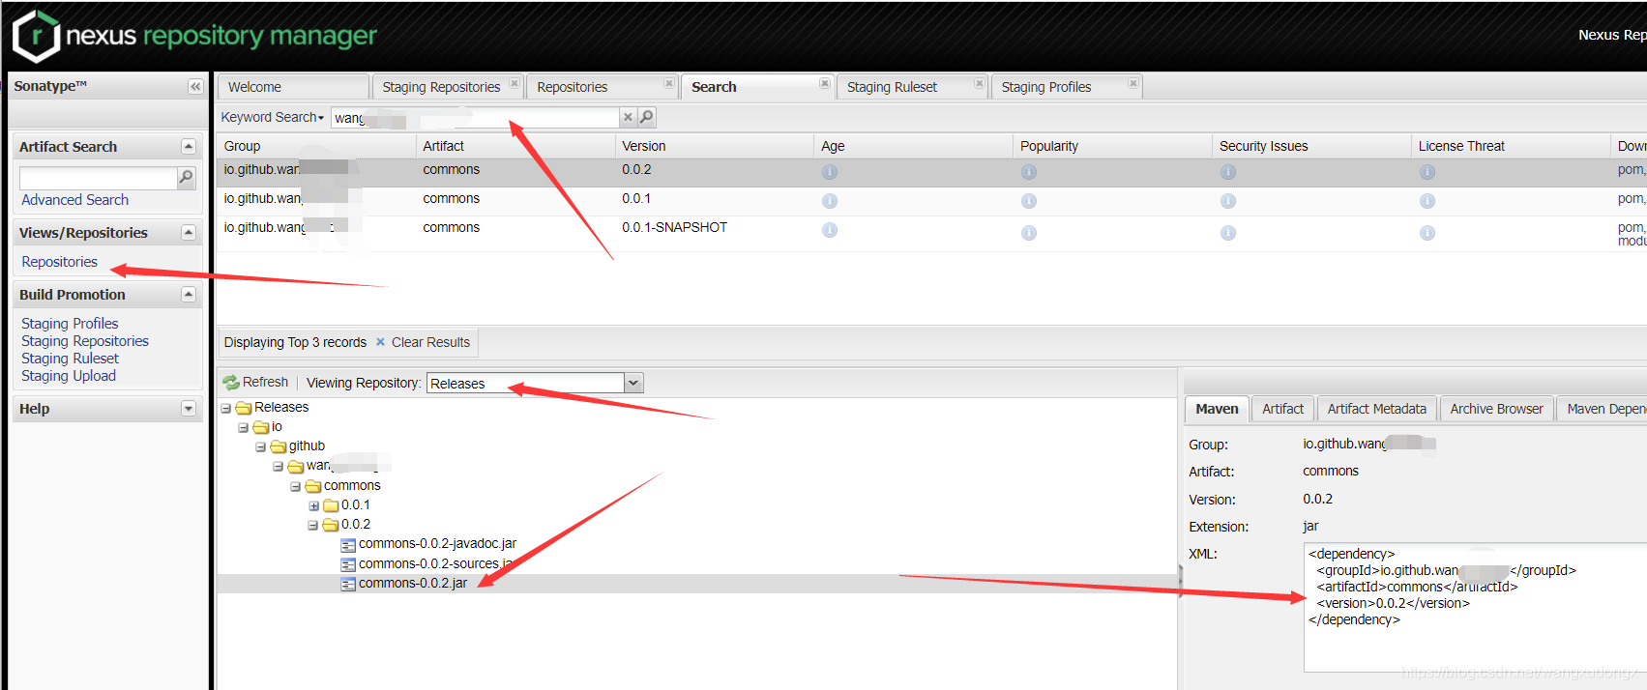
Task: Click Clear Results button
Action: [x=423, y=342]
